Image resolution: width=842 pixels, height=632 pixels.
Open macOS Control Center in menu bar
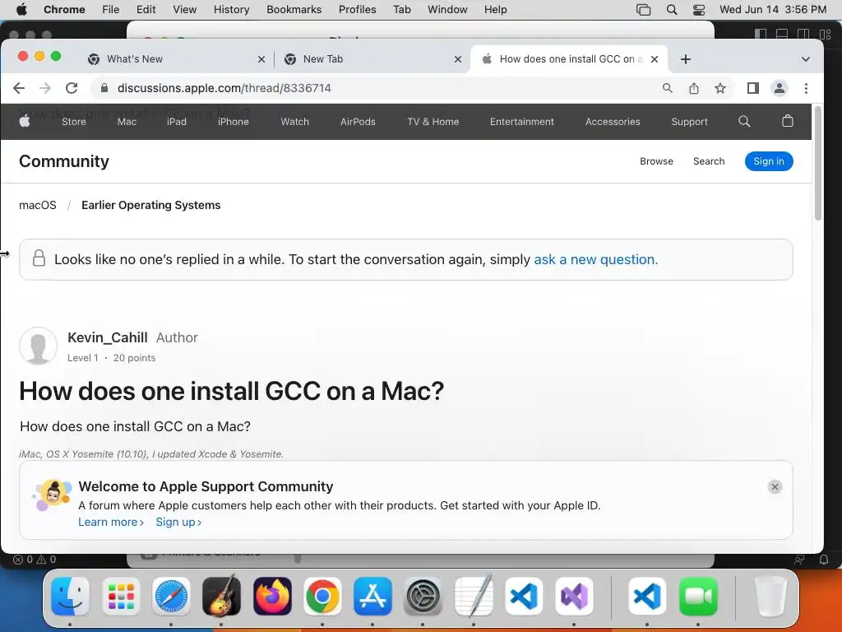699,10
